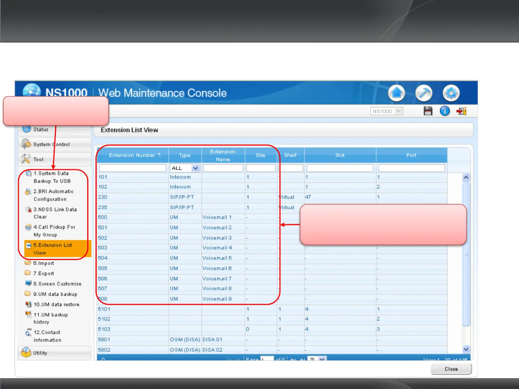
Task: Sort by Extension Name column header
Action: pos(223,155)
